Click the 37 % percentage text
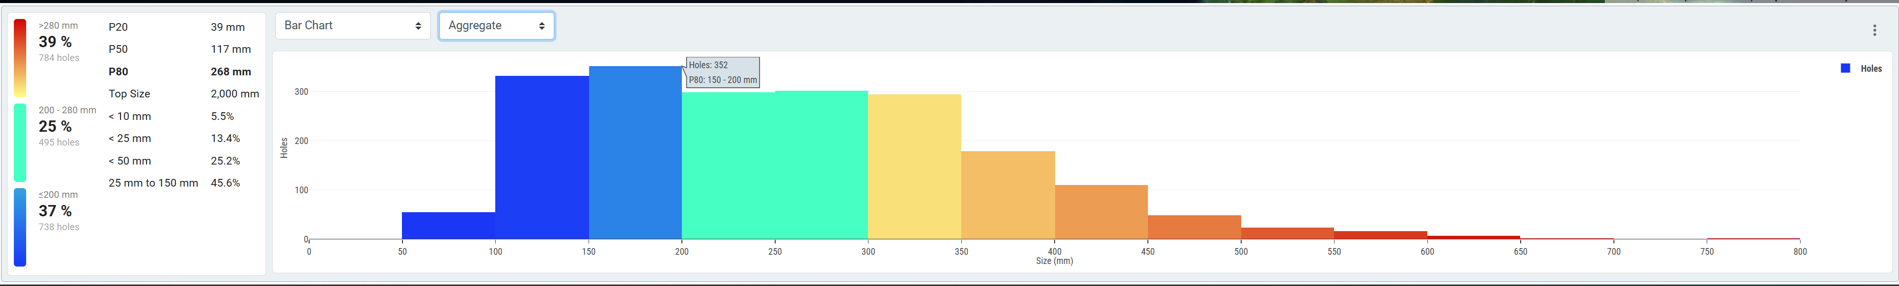The height and width of the screenshot is (286, 1899). pos(55,212)
